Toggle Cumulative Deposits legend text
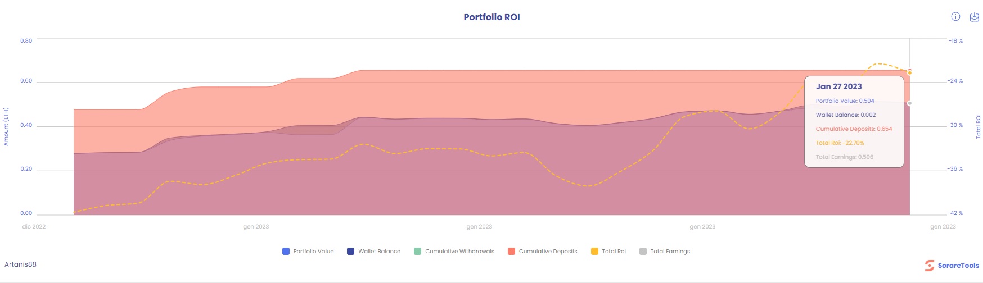Screen dimensions: 983x283 pos(548,252)
